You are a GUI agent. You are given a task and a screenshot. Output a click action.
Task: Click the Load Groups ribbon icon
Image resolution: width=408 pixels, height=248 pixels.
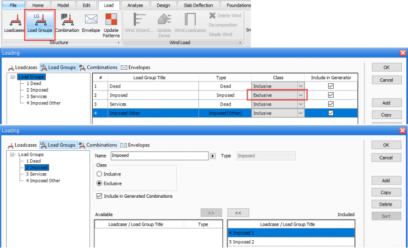click(x=40, y=24)
